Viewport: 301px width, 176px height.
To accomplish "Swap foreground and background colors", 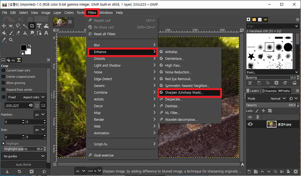I will click(x=30, y=46).
